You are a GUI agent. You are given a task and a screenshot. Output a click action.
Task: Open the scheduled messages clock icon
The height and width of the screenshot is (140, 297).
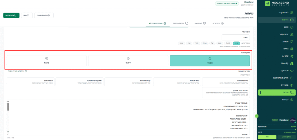tap(292, 78)
